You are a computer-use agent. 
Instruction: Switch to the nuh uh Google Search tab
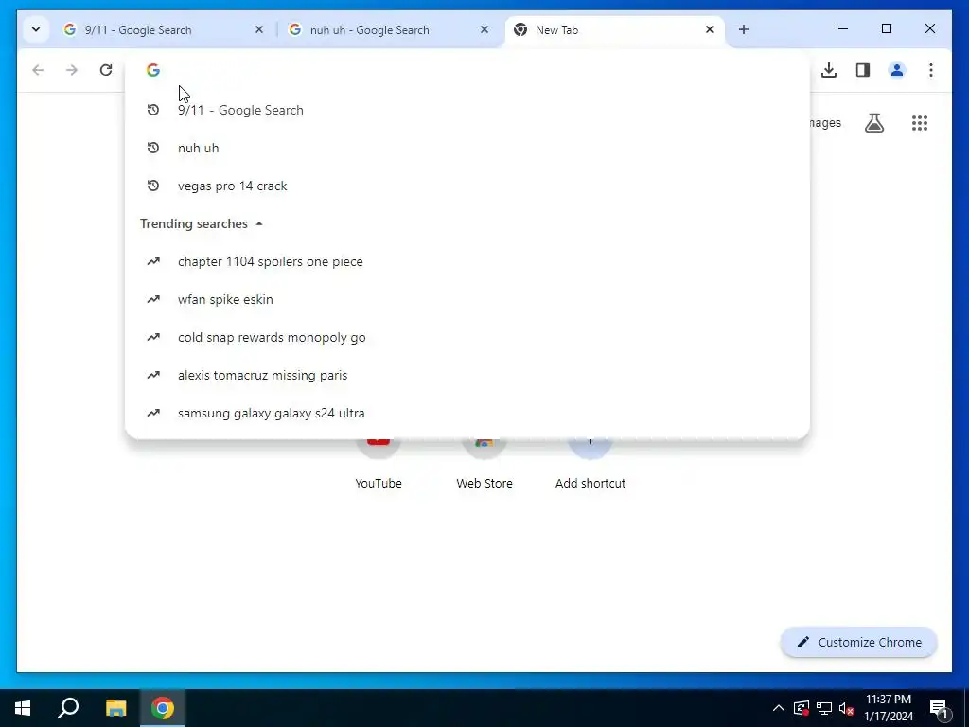[388, 29]
